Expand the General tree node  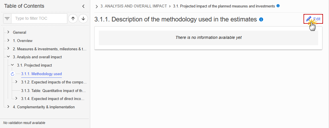(8, 32)
